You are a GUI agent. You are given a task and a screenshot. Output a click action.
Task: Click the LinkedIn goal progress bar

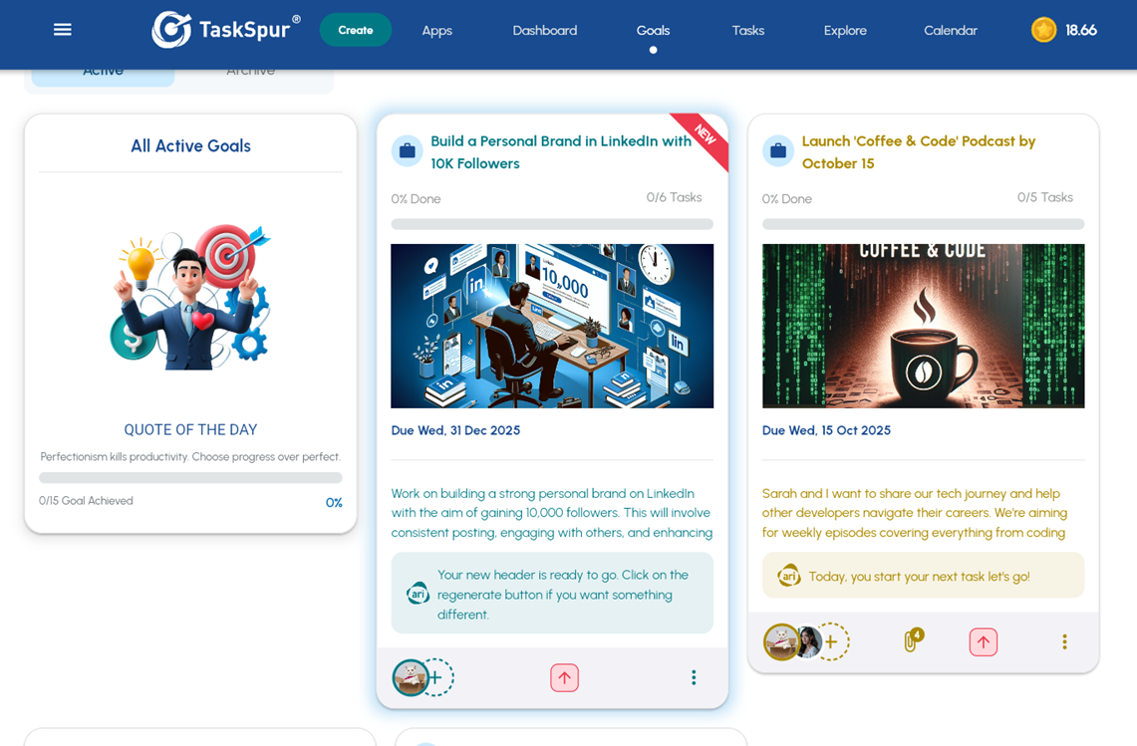552,224
